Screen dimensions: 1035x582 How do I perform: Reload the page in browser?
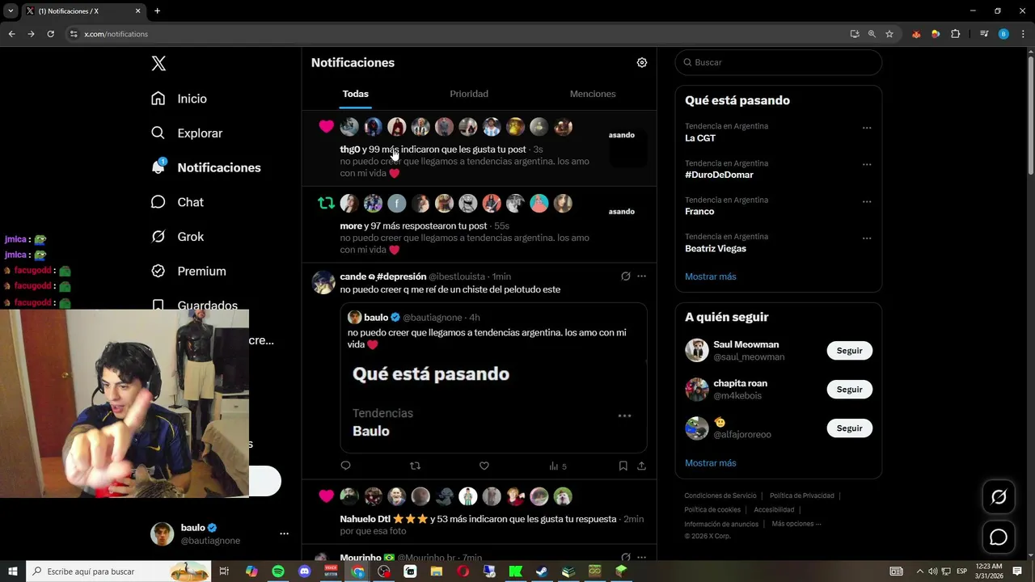(50, 34)
